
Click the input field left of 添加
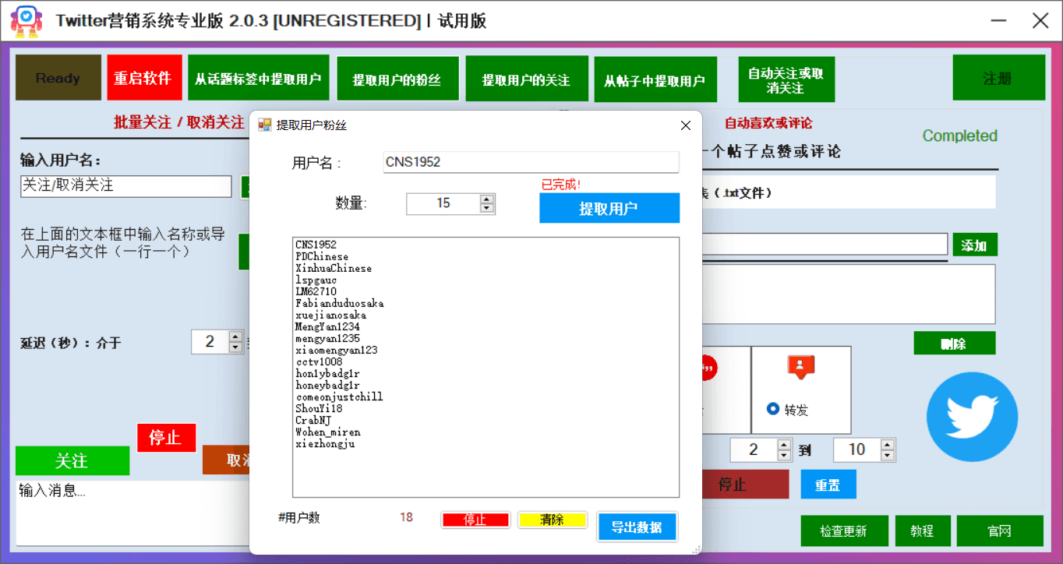825,244
